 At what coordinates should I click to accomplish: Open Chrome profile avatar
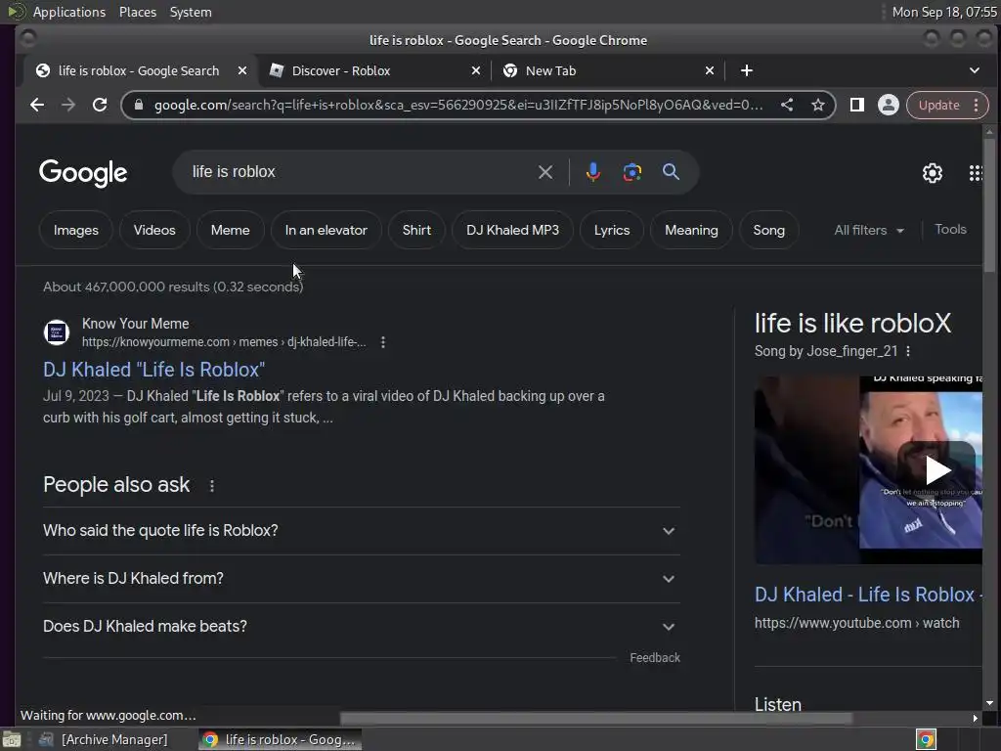point(888,105)
